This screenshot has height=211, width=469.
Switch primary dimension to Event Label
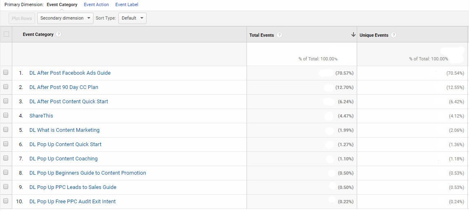[x=127, y=4]
